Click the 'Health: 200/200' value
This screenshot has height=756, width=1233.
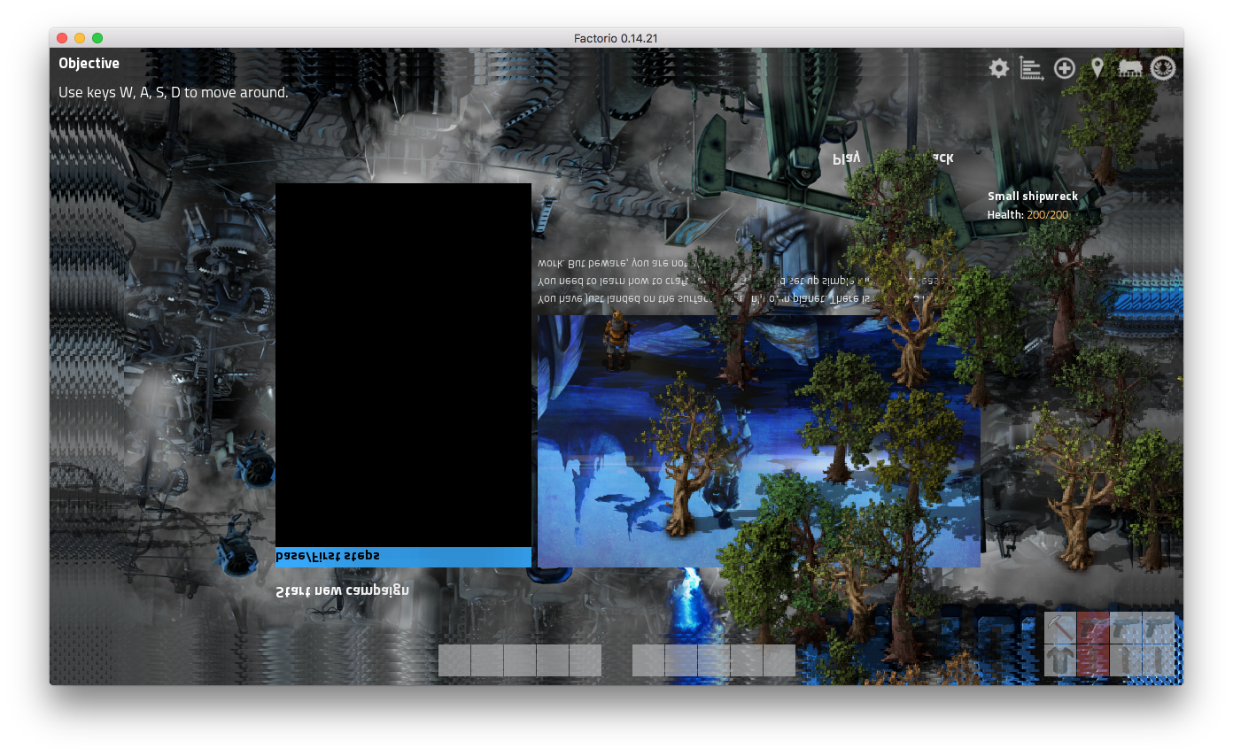1028,214
